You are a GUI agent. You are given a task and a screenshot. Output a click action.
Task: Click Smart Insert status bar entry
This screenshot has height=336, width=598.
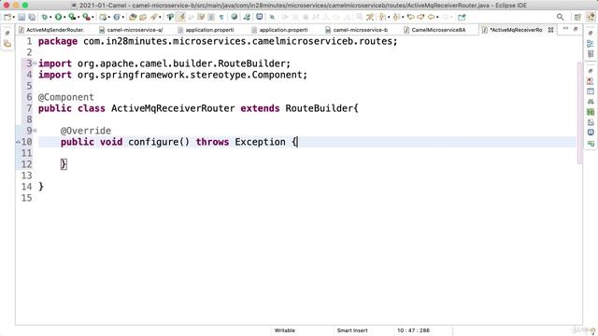click(x=352, y=330)
